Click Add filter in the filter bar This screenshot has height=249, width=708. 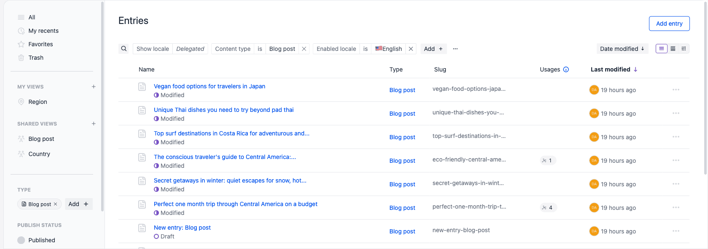point(433,49)
